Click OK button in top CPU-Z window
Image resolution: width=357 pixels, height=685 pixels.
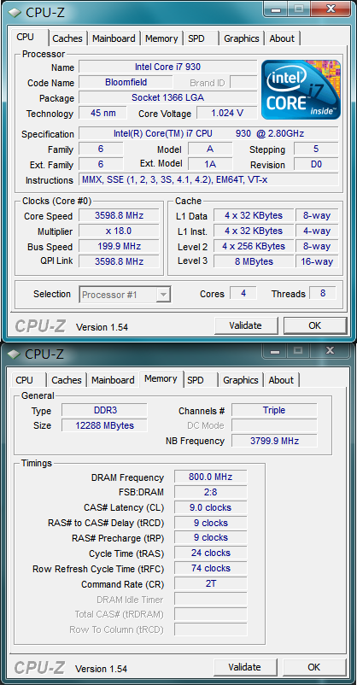314,325
